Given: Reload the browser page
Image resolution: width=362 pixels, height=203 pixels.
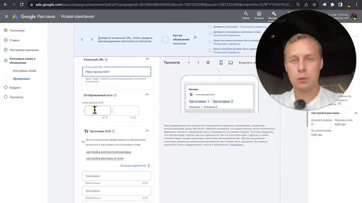Looking at the screenshot, I should [x=21, y=5].
